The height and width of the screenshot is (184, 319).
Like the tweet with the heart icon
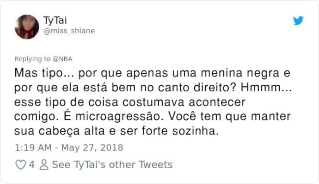point(20,165)
